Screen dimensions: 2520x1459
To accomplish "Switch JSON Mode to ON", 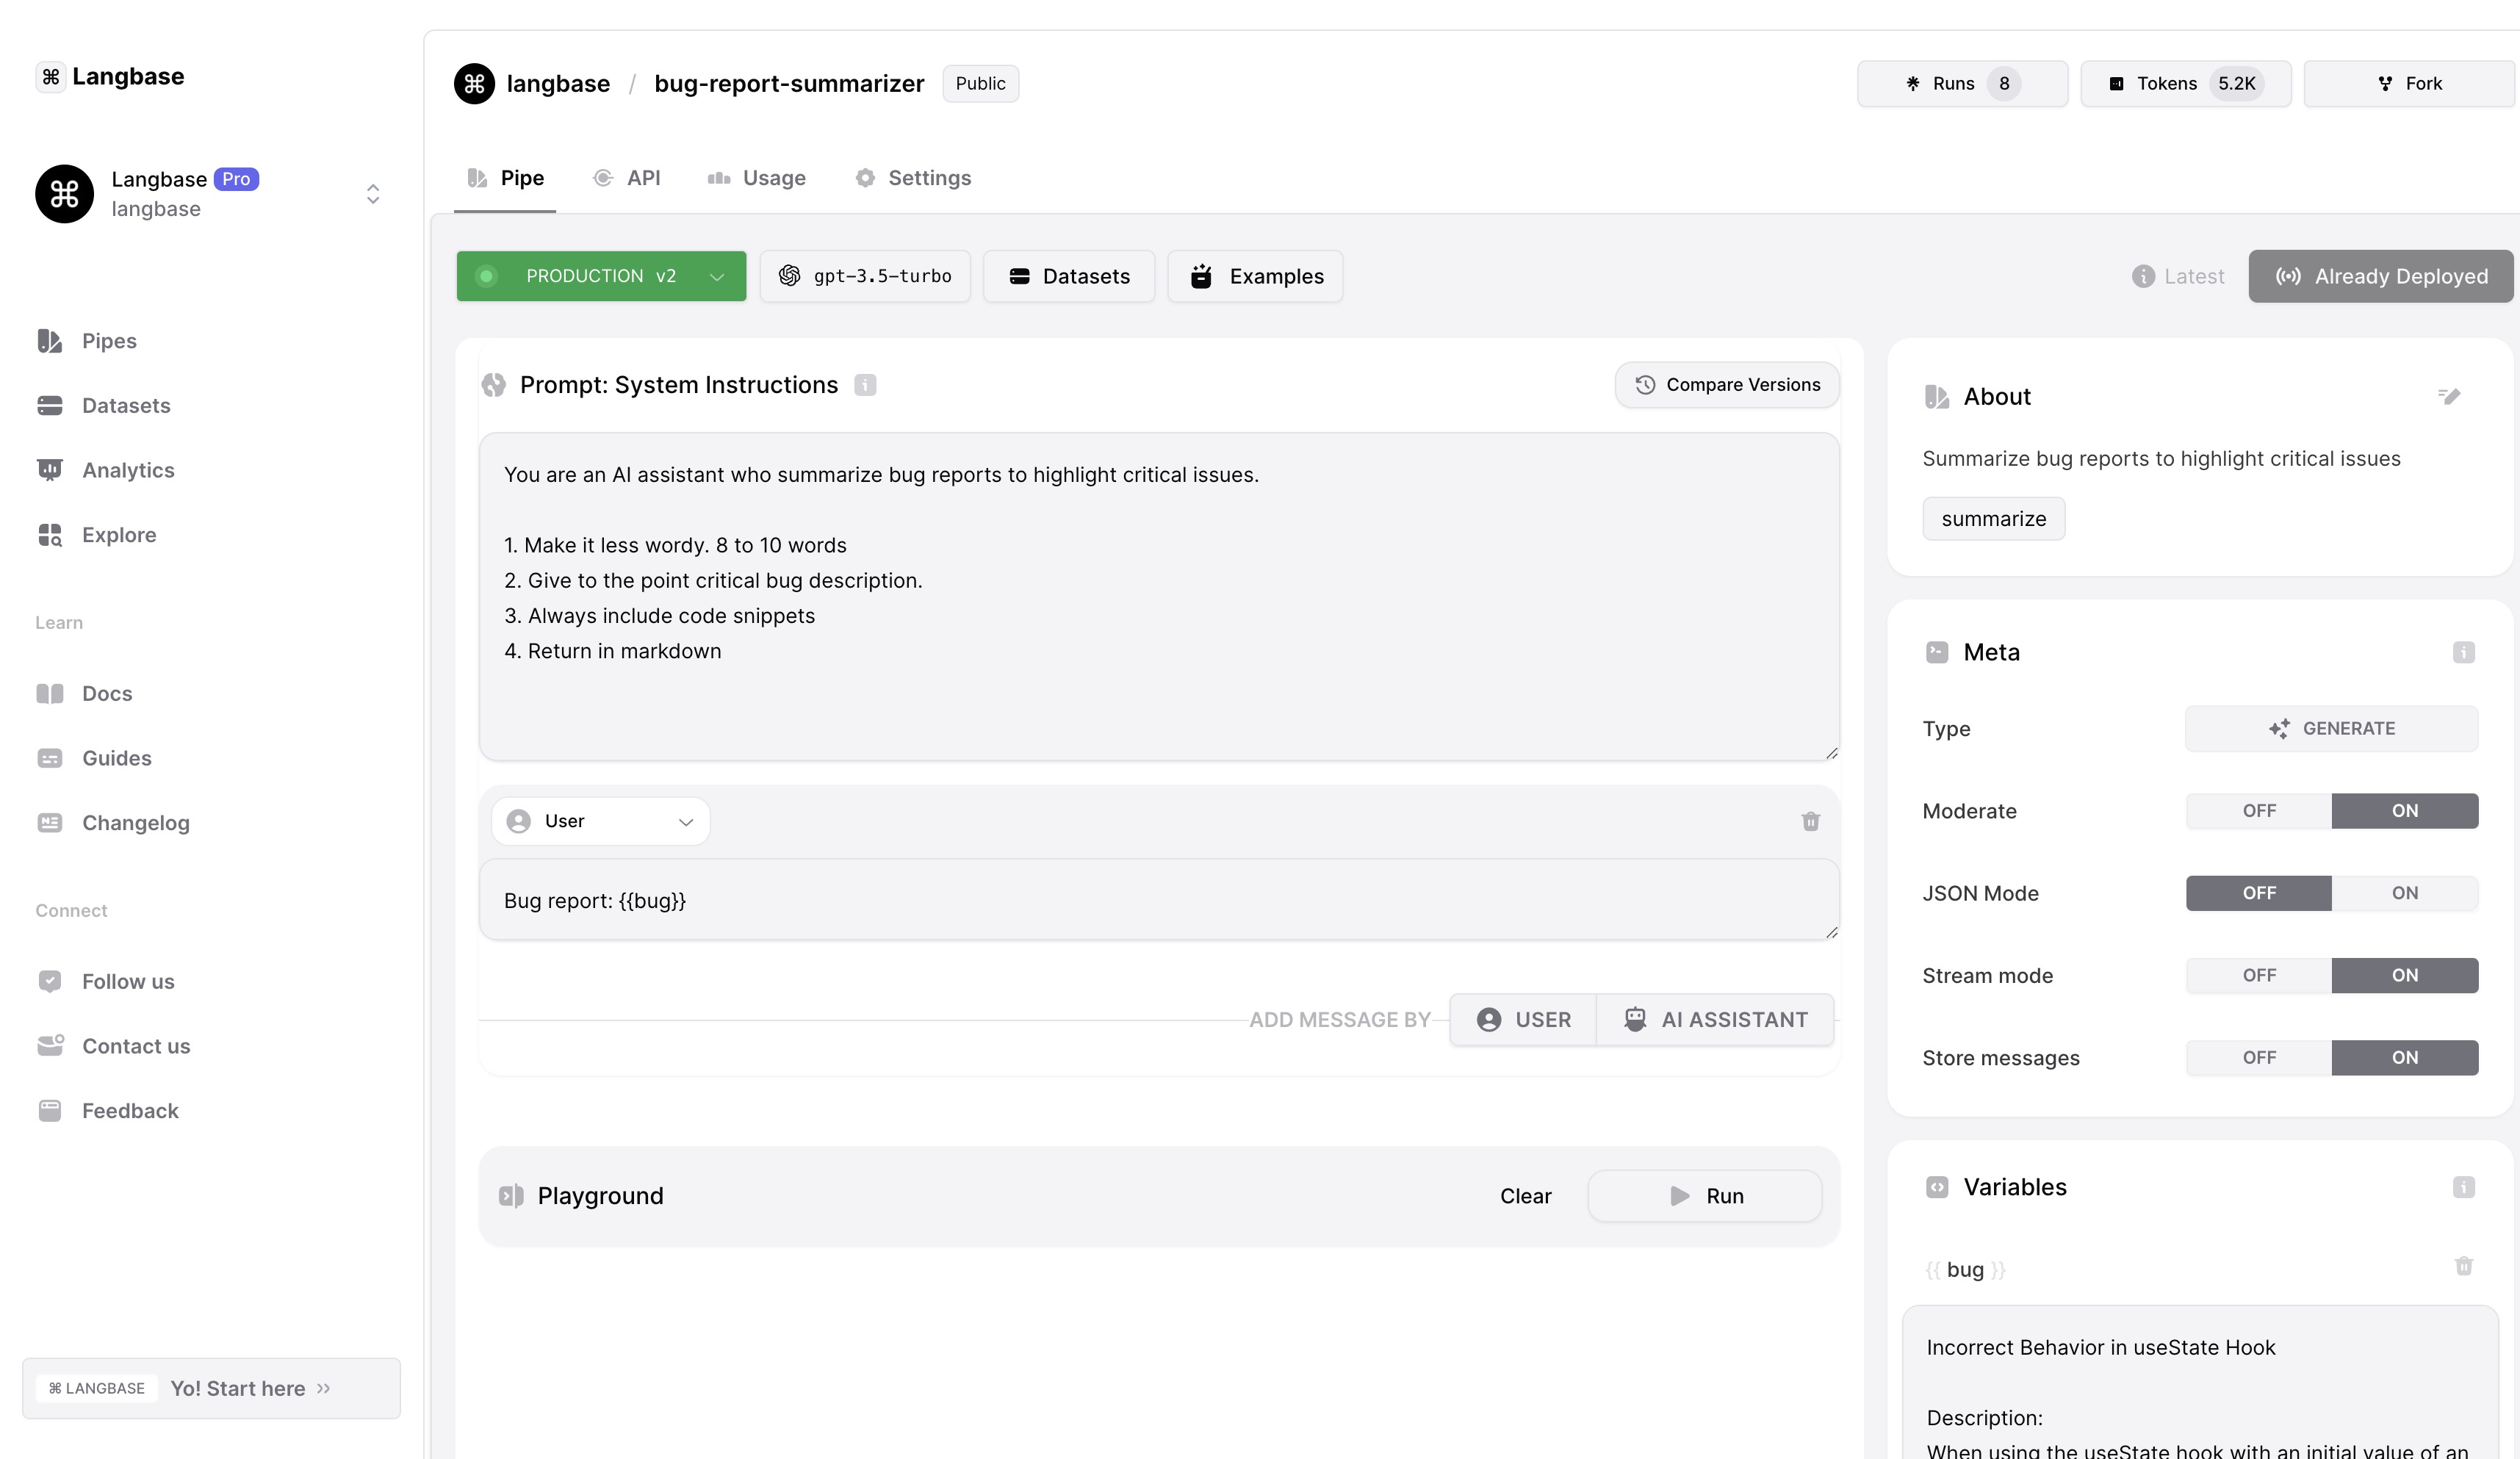I will coord(2404,893).
